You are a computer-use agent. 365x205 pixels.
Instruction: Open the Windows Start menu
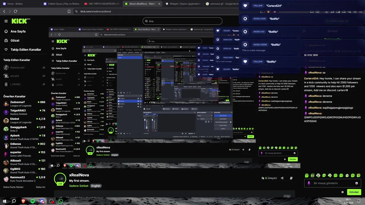[5, 201]
